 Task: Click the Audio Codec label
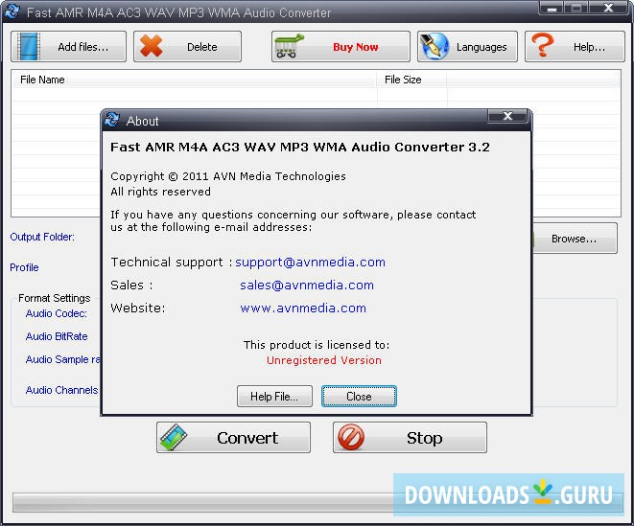point(57,313)
